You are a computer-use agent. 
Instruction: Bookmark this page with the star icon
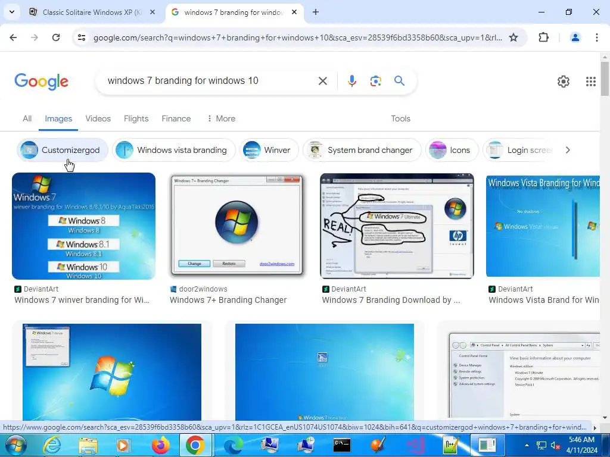coord(513,37)
